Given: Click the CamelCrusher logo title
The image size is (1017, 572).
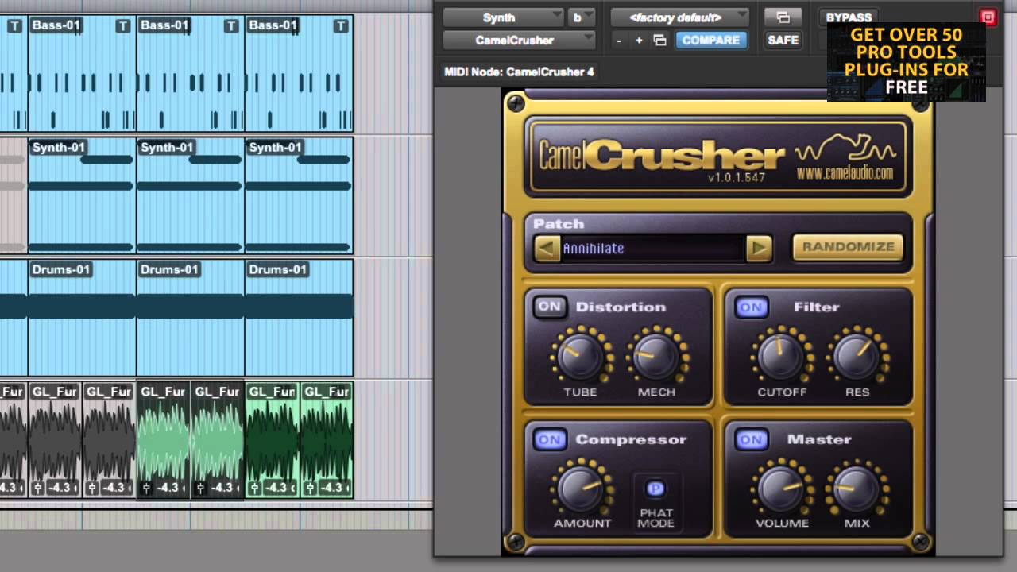Looking at the screenshot, I should click(x=661, y=155).
